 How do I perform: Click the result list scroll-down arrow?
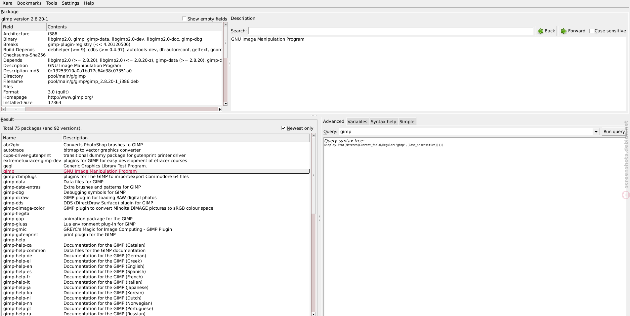[x=314, y=314]
